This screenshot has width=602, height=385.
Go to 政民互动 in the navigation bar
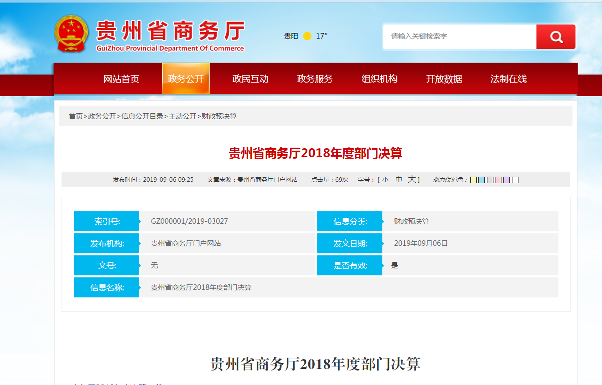point(250,79)
